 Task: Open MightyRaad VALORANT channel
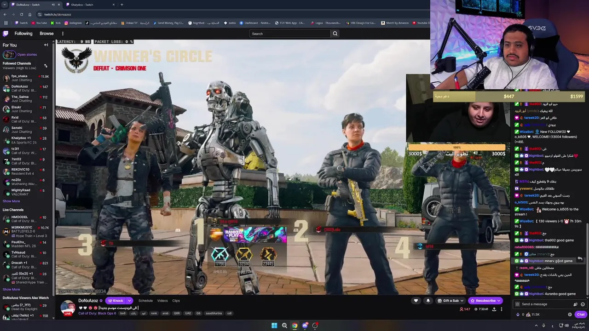(x=27, y=192)
